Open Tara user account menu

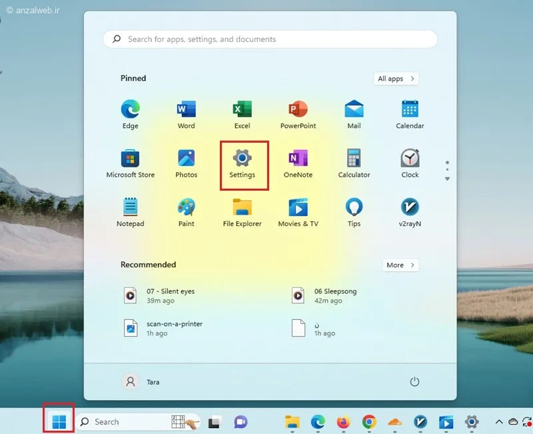tap(142, 382)
